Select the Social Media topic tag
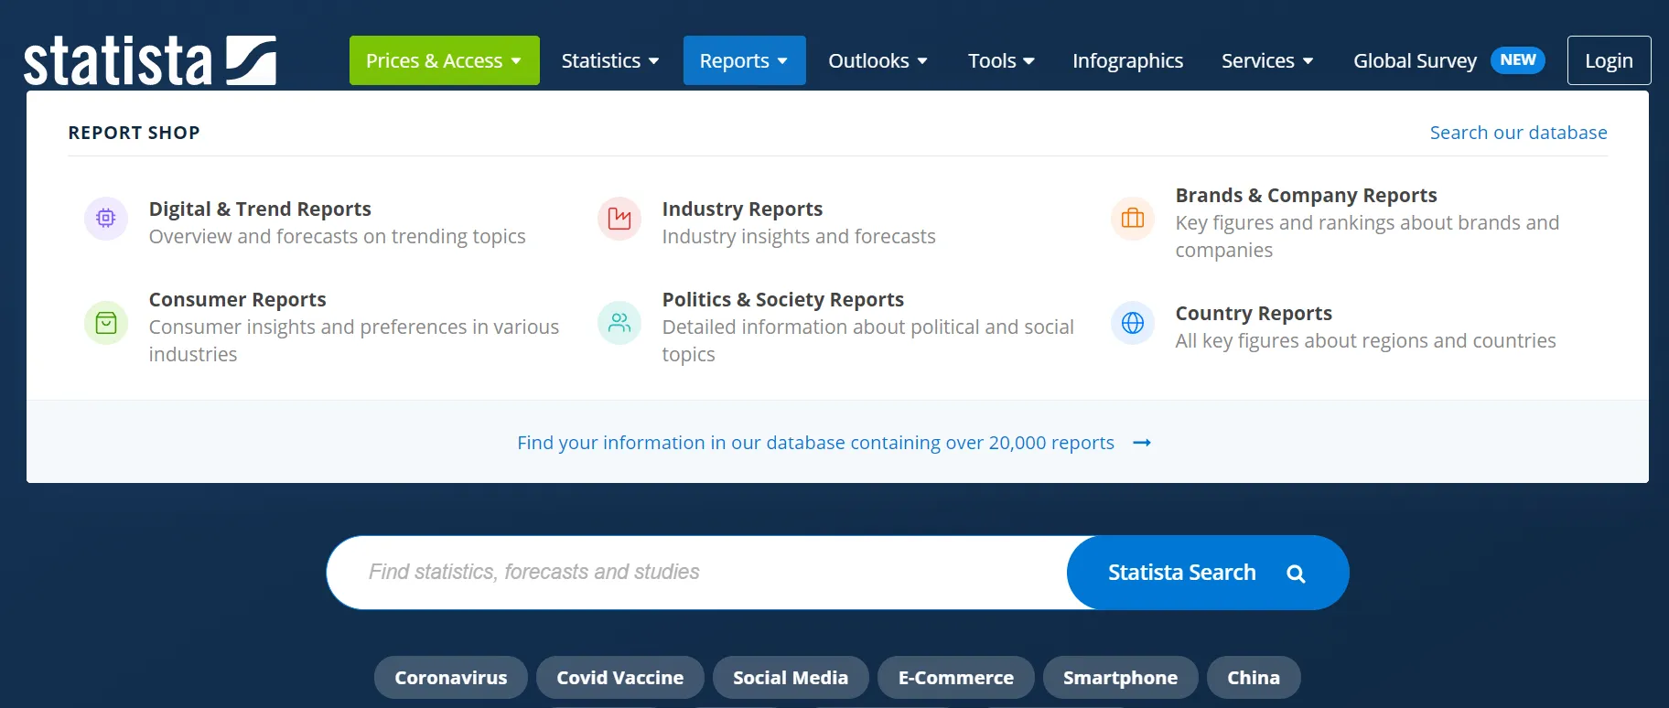 (791, 678)
